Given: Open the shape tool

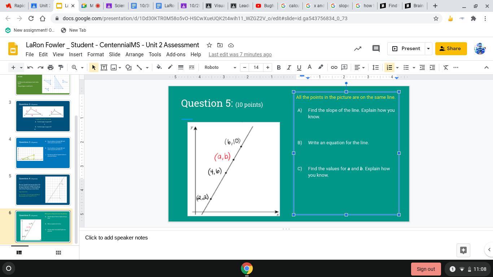Looking at the screenshot, I should coord(128,67).
